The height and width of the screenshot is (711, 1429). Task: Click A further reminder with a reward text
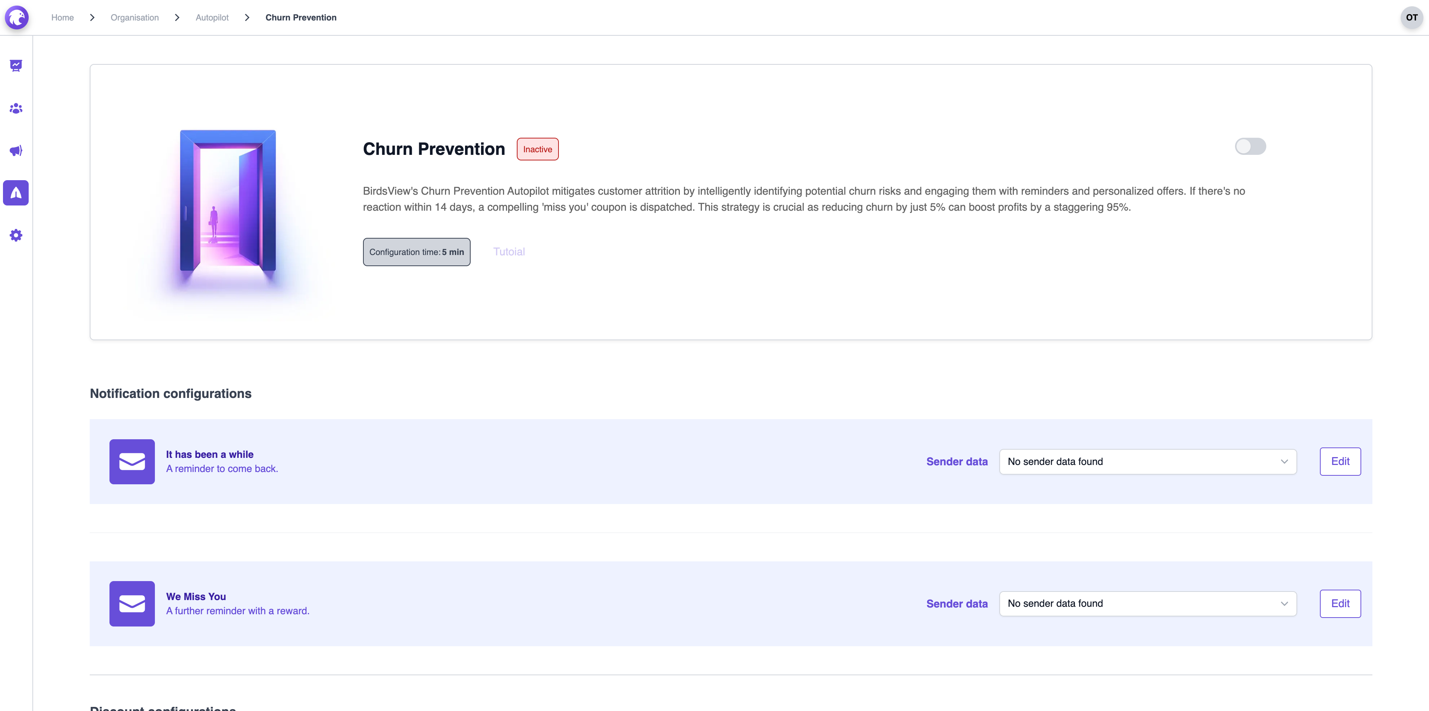(x=238, y=610)
